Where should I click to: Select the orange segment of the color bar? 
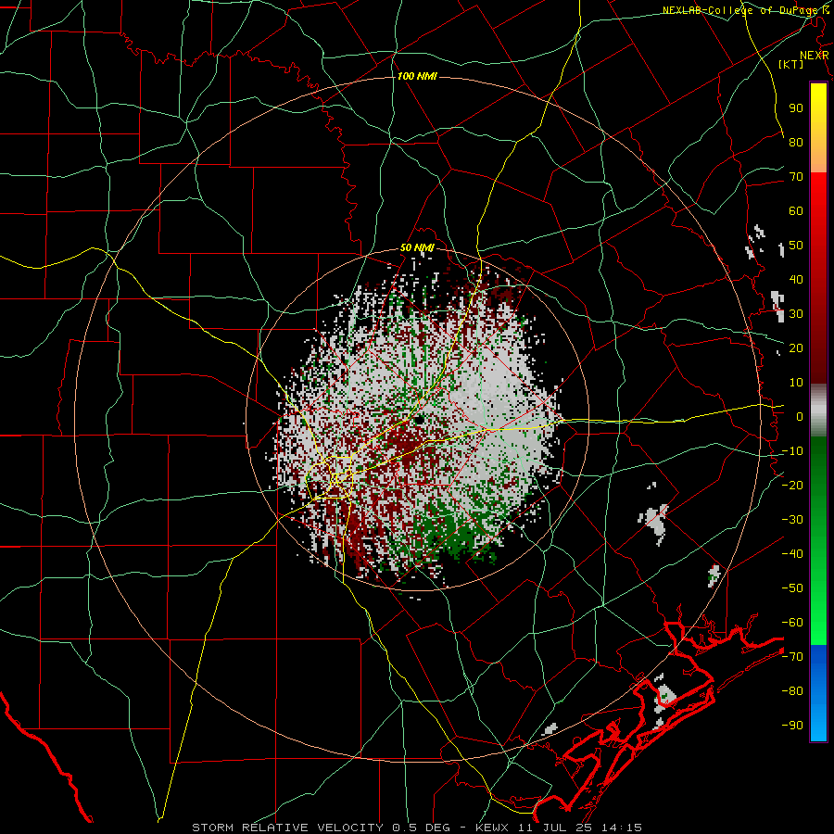pos(818,154)
